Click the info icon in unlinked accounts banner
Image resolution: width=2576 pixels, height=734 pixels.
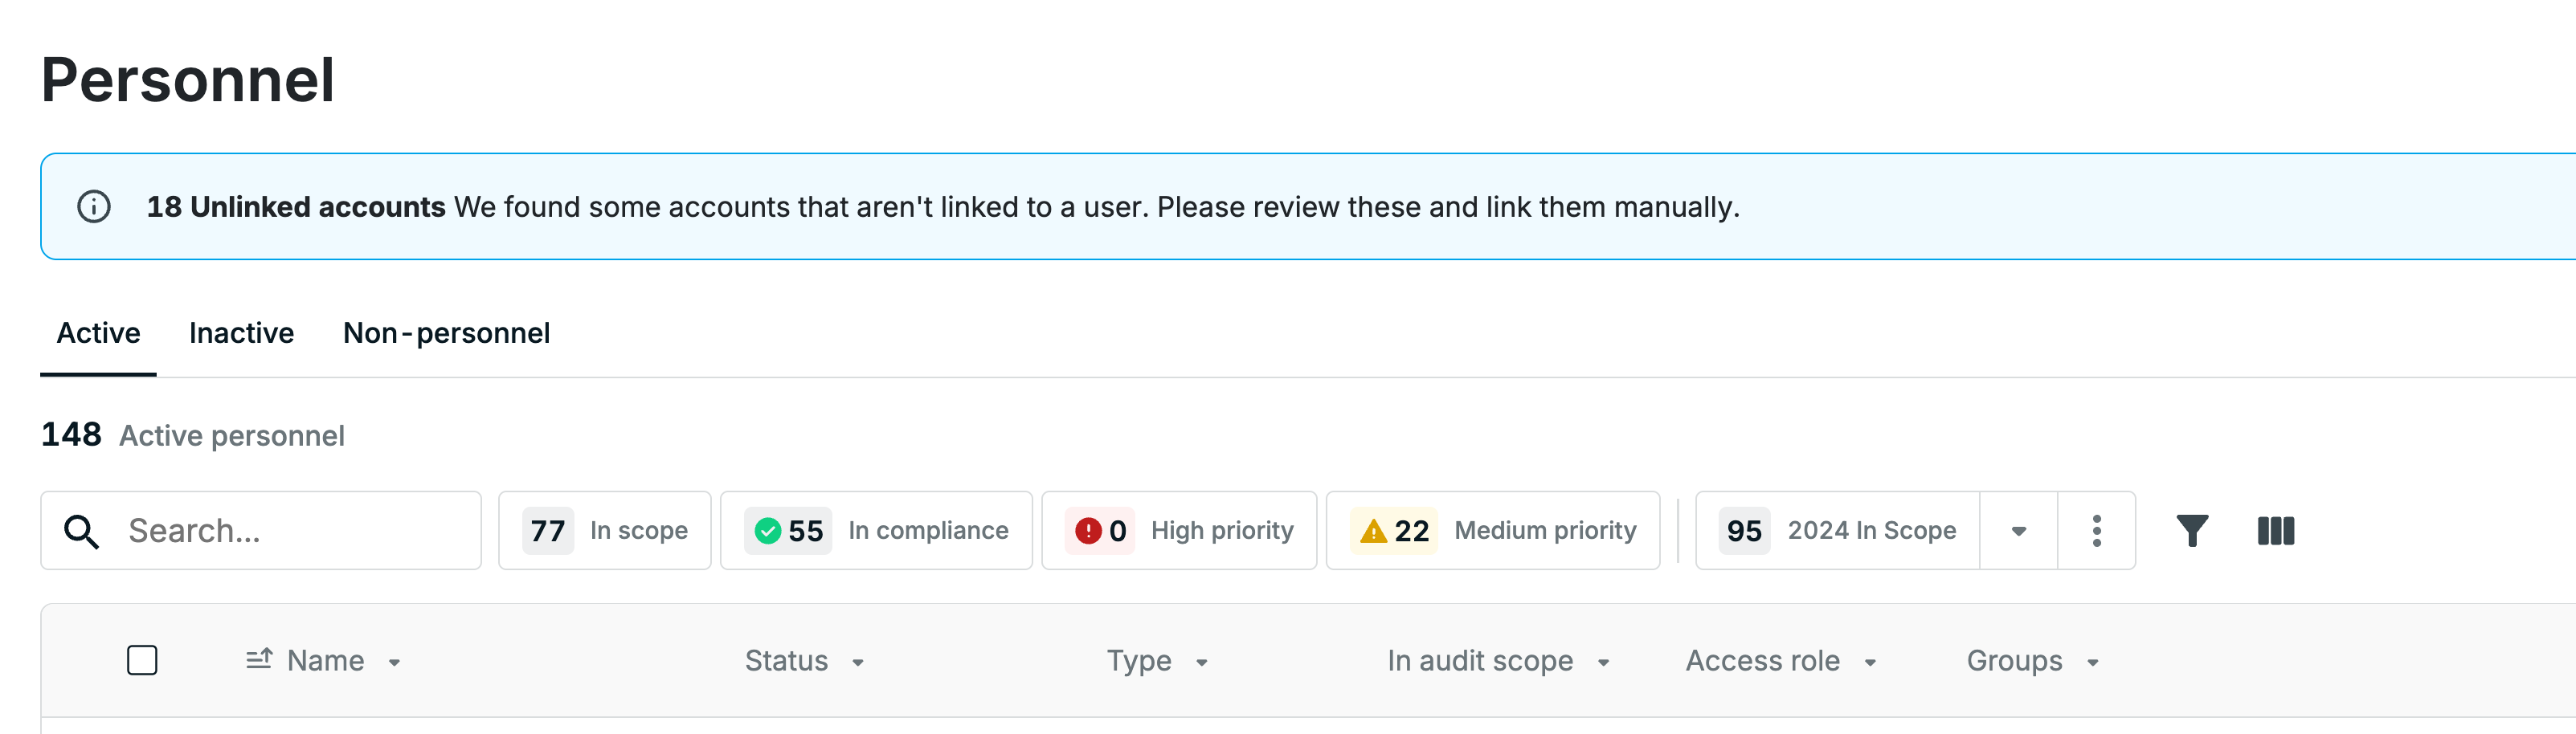tap(94, 207)
